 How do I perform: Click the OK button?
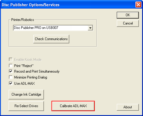(x=128, y=15)
